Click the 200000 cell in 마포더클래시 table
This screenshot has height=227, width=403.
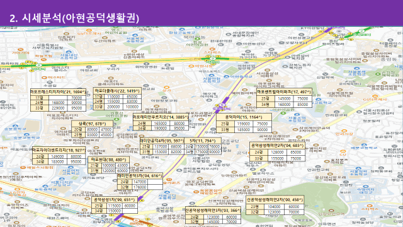[x=113, y=107]
